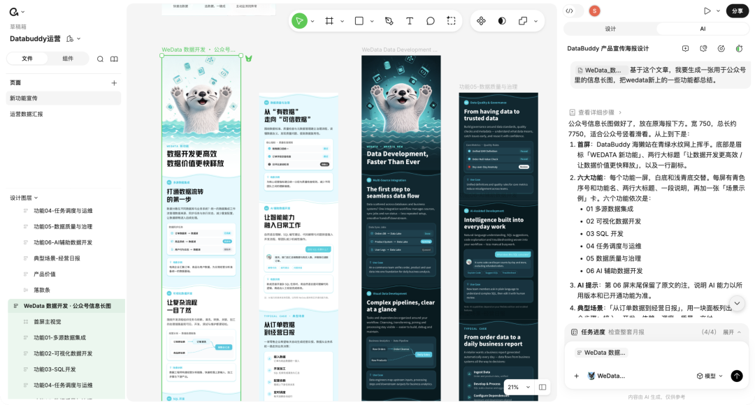This screenshot has width=755, height=405.
Task: Expand 查看详细步骤 details
Action: pos(596,112)
